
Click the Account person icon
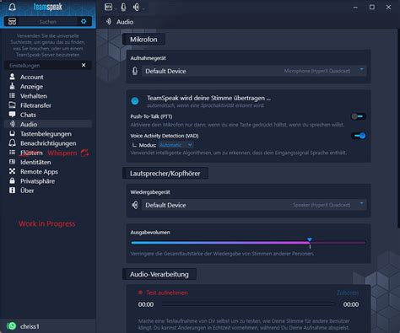pos(12,77)
